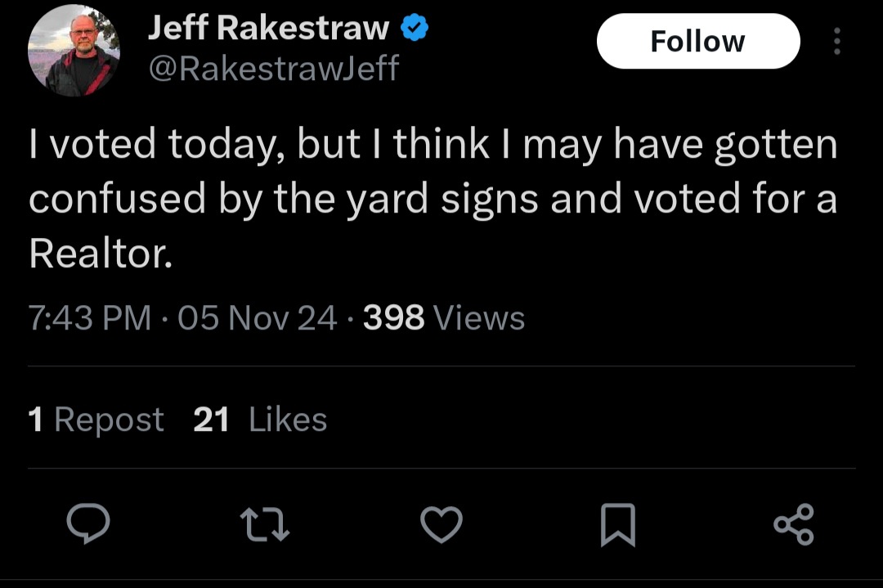Open the three-dot more options menu
The width and height of the screenshot is (883, 588).
coord(837,41)
